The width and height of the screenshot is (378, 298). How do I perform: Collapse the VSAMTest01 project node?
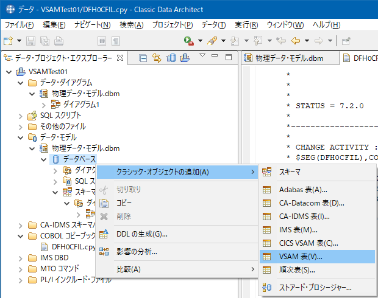9,72
